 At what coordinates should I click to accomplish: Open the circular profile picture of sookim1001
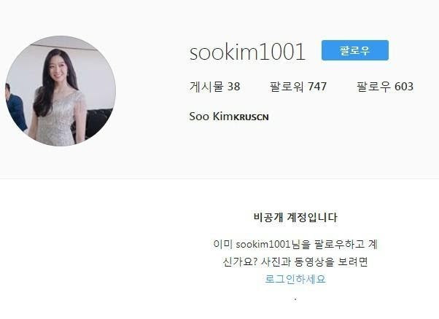[x=61, y=91]
